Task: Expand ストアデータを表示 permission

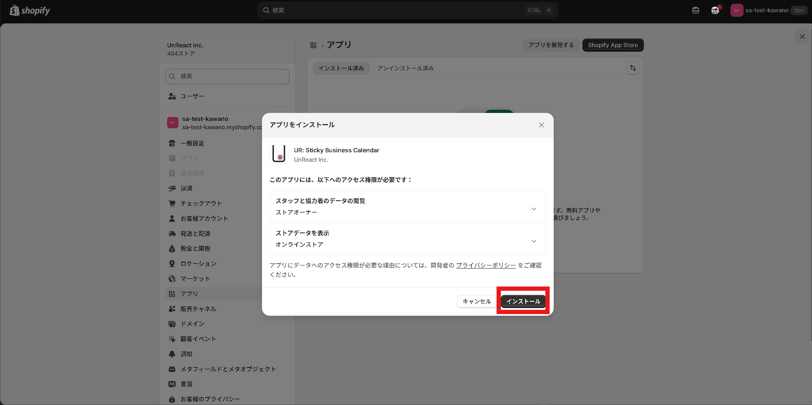Action: coord(408,239)
